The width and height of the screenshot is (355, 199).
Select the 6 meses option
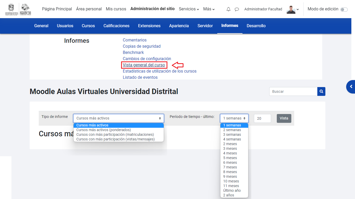coord(230,162)
